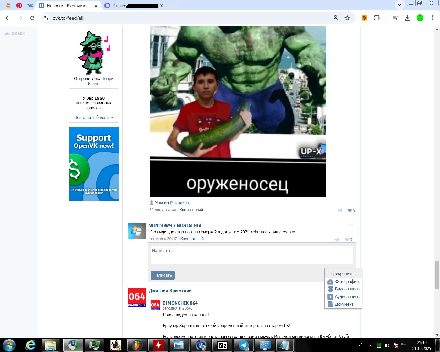
Task: Open the media controls music icon
Action: point(395,18)
